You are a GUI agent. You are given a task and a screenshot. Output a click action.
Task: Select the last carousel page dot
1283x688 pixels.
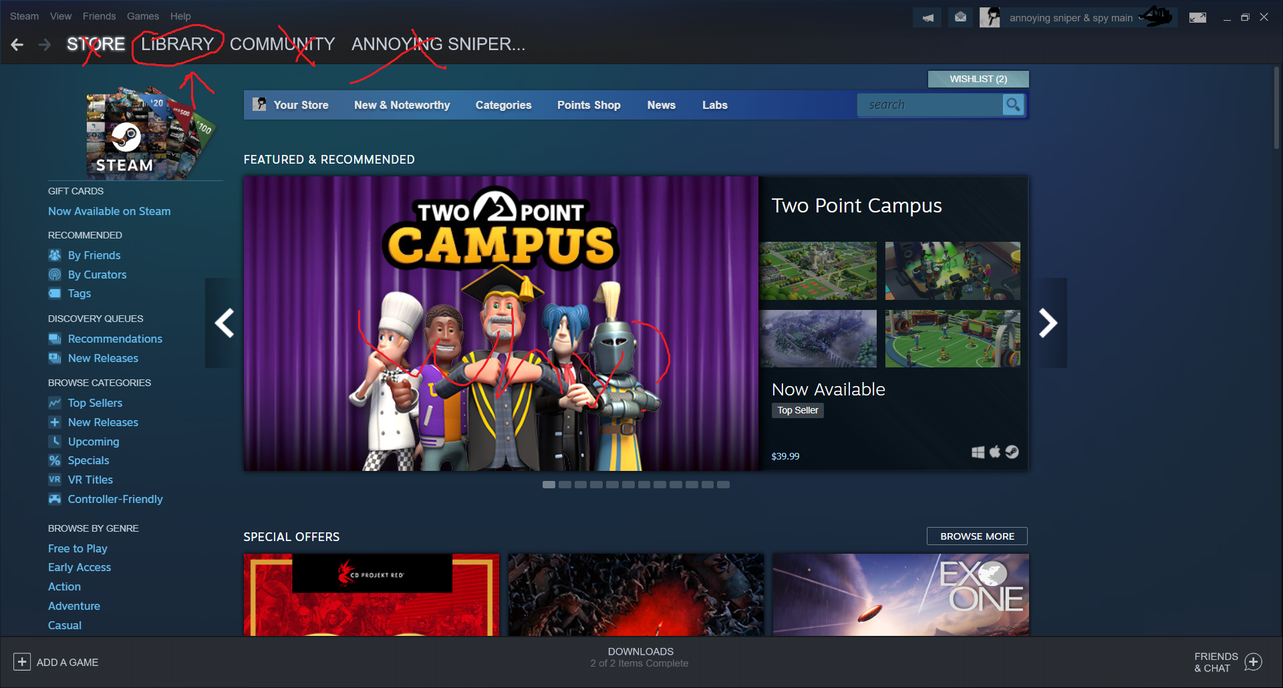tap(723, 485)
